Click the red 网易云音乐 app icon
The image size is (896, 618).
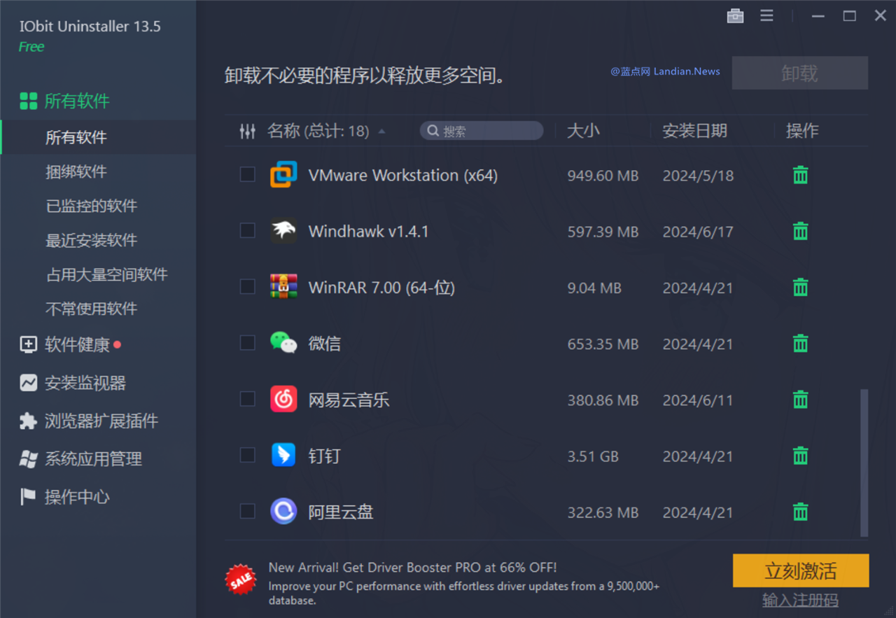click(283, 399)
